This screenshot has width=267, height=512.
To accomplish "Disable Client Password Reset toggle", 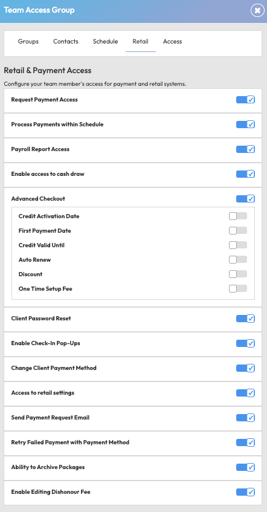I will 245,319.
